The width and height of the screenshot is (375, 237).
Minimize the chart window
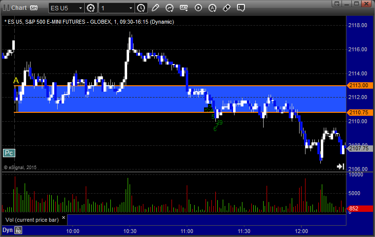point(347,3)
